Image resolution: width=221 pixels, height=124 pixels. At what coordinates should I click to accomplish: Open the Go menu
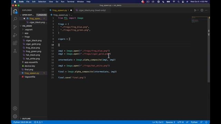pyautogui.click(x=57, y=2)
